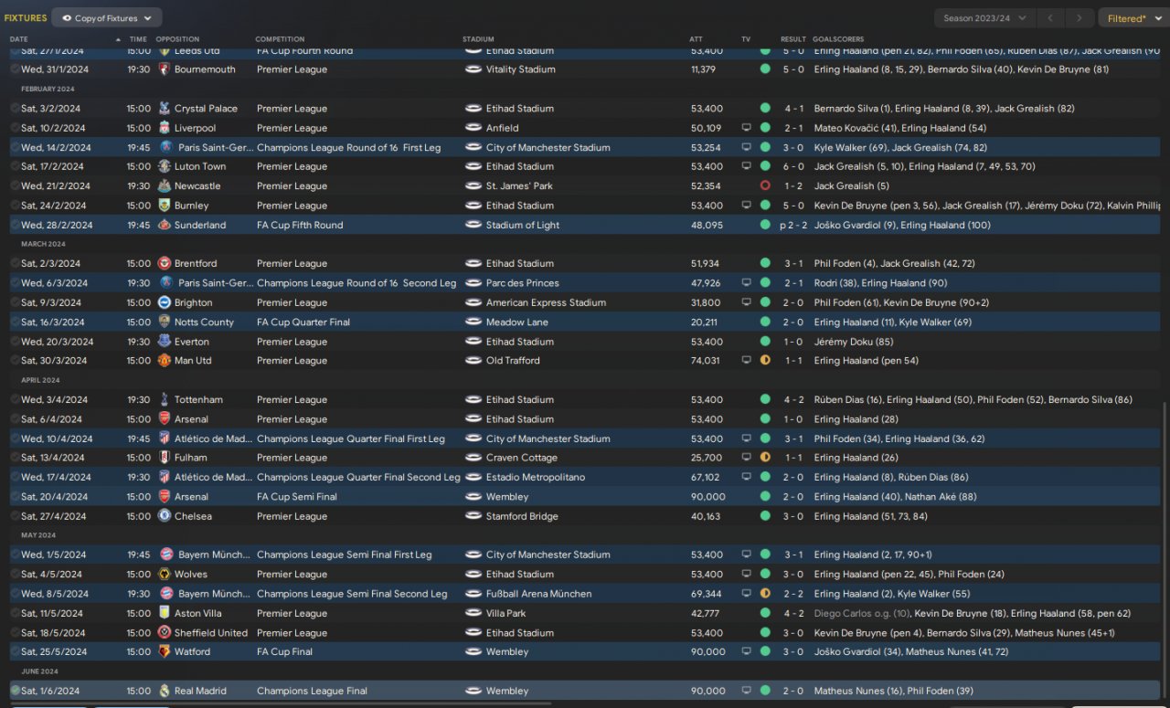Sort by the Result column header
The width and height of the screenshot is (1170, 708).
coord(793,39)
